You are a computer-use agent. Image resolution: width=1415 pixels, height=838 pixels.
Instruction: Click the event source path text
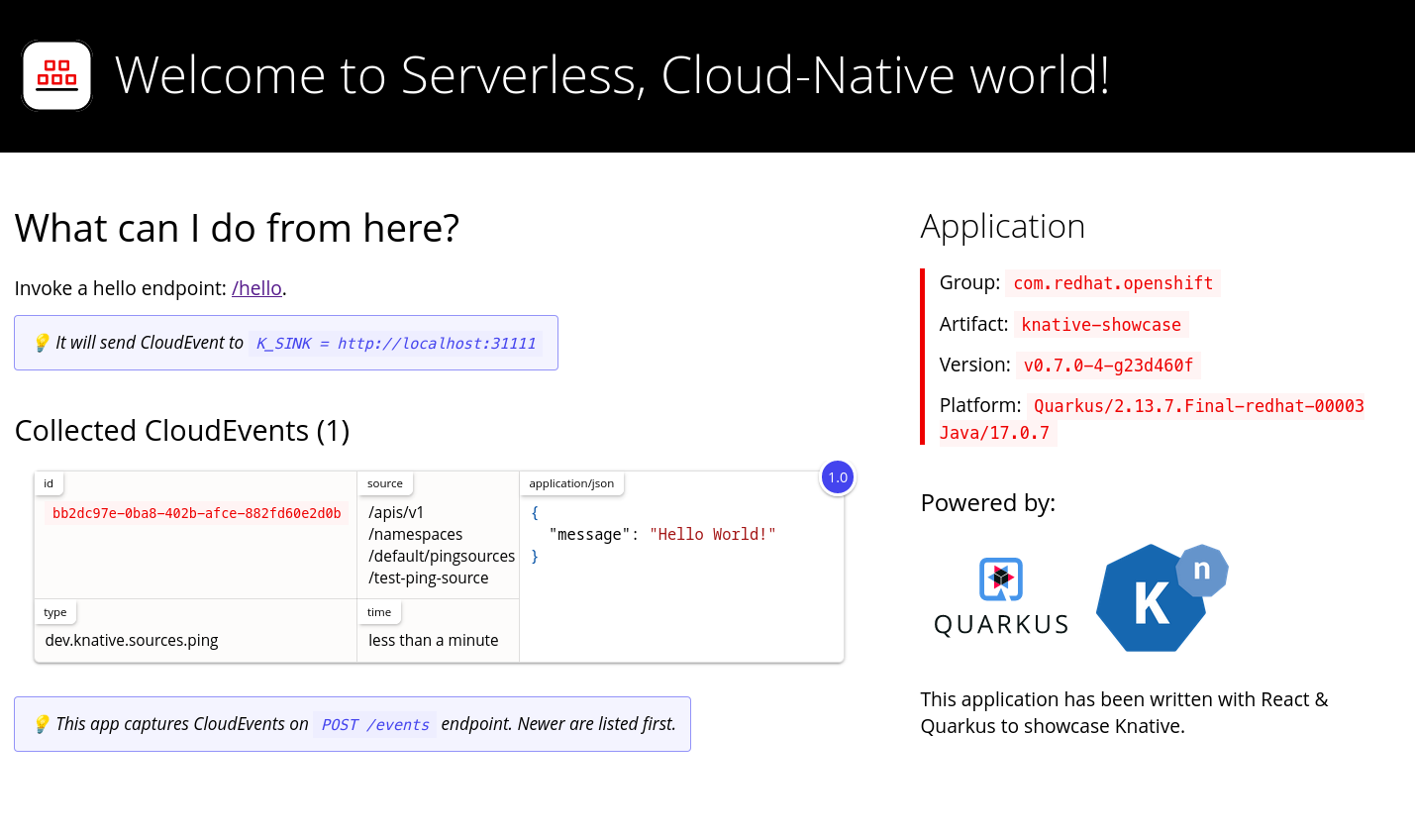click(441, 545)
